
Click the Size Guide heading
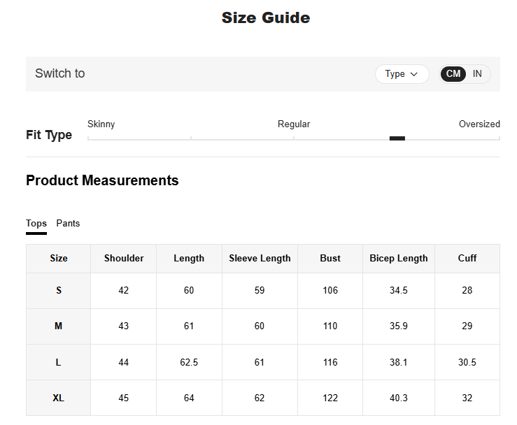265,18
